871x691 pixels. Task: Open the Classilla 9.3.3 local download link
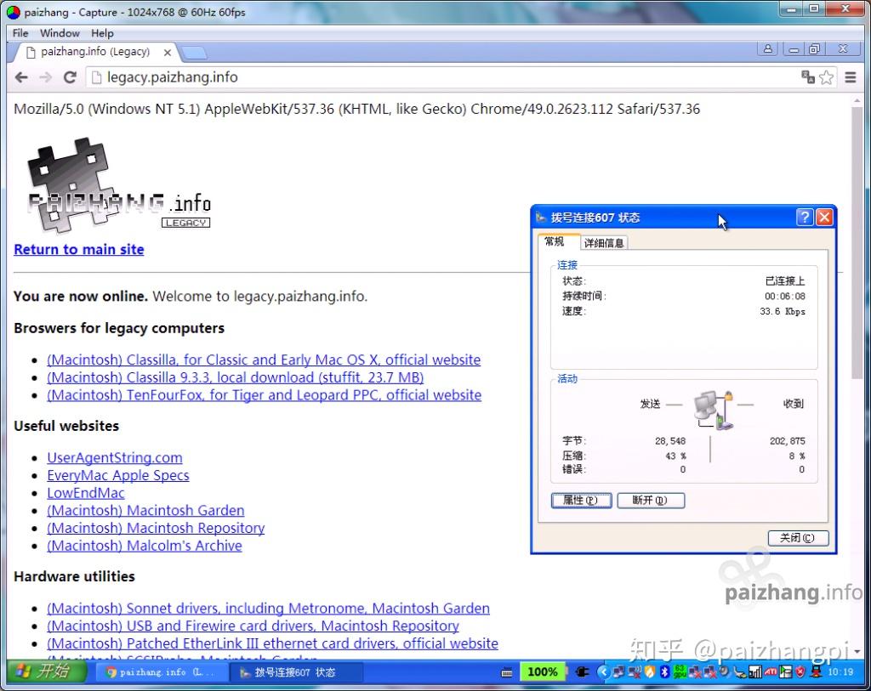[236, 377]
